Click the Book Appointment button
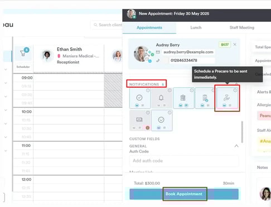271x207 pixels. coord(184,194)
